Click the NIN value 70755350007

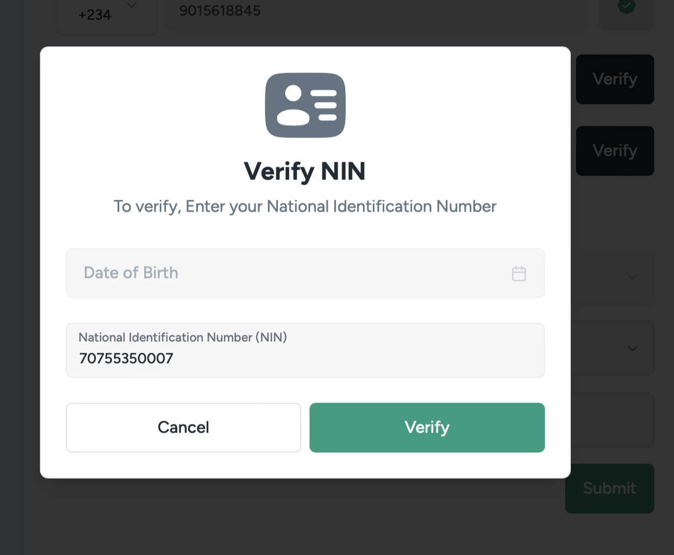[126, 358]
